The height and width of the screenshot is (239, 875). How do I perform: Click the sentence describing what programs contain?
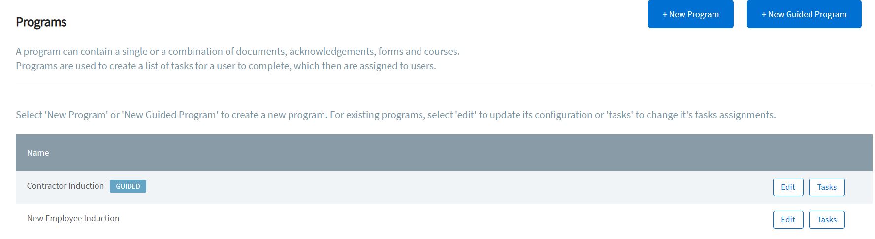237,51
